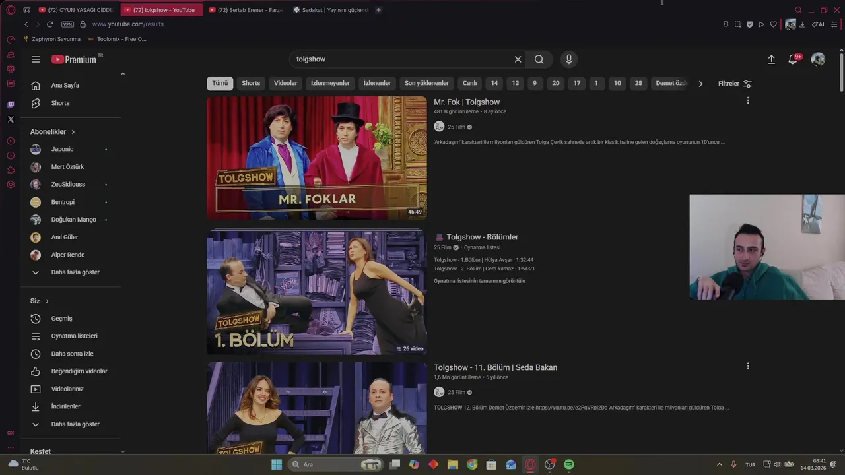
Task: Open Twitch in Opera sidebar
Action: [x=11, y=104]
